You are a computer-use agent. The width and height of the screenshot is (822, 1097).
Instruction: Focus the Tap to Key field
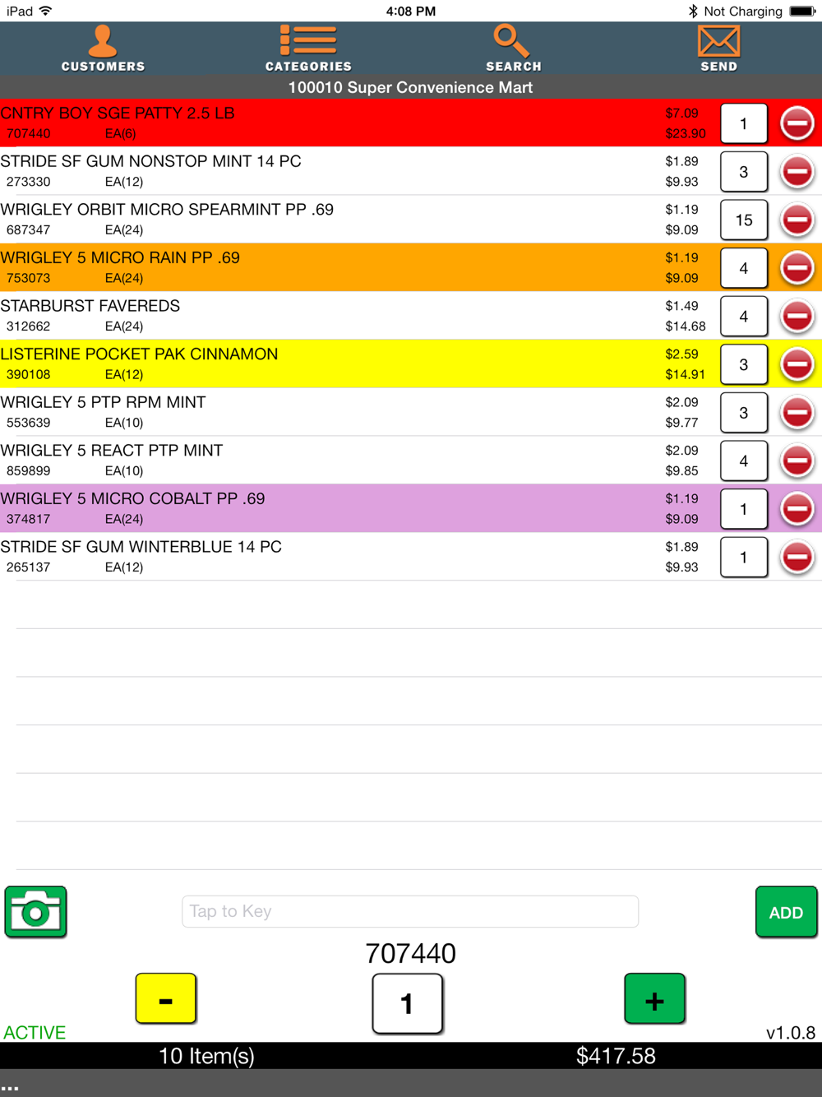[410, 911]
